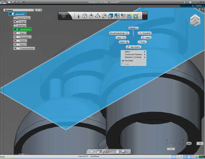Expand the Dimension / Constrain submenu arrow

click(144, 57)
